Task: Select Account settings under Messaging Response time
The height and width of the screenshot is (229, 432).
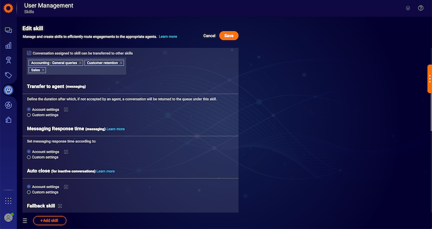Action: click(x=29, y=152)
